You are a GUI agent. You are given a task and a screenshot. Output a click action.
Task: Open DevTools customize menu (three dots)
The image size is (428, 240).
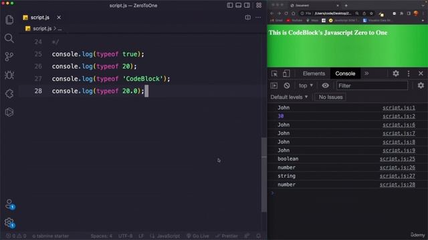[x=409, y=73]
